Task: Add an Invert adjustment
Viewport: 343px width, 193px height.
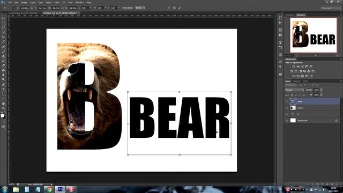Action: [294, 76]
